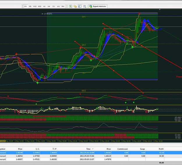Click the Swap column header
The image size is (182, 165).
click(x=142, y=149)
